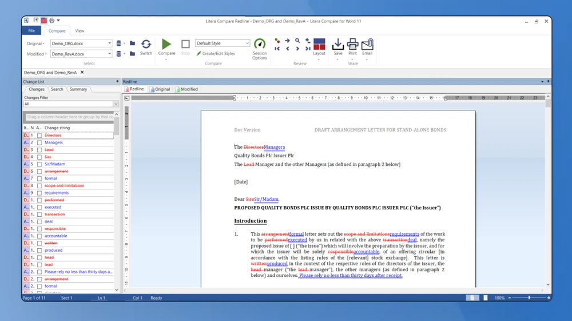
Task: Click zoom in plus in status bar
Action: click(549, 298)
